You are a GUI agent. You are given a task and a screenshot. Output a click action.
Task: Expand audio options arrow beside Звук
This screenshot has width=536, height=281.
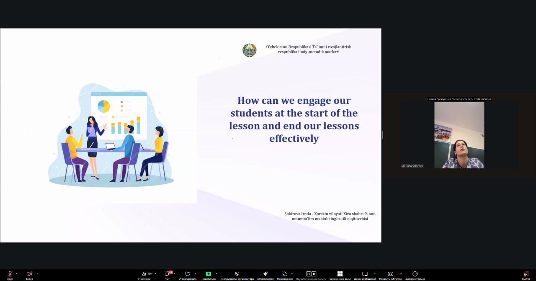16,274
